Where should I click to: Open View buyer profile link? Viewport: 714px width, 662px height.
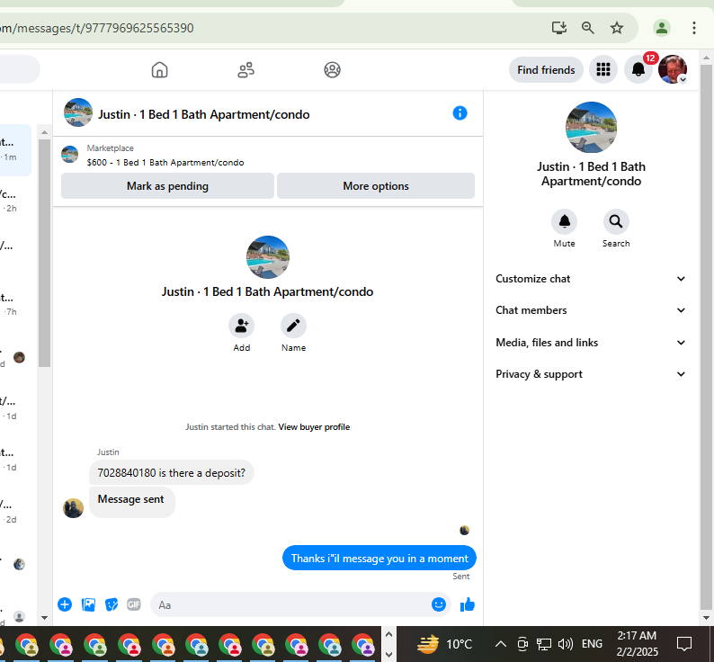314,427
